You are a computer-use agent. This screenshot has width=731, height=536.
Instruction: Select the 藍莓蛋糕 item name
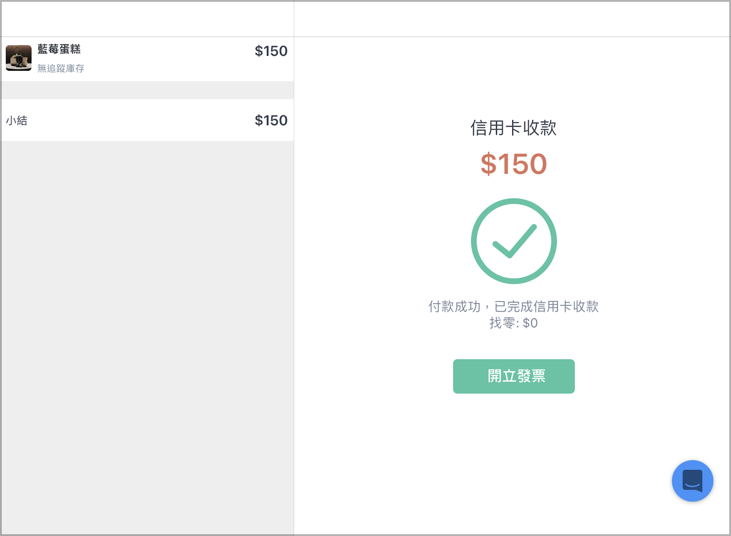pos(59,49)
